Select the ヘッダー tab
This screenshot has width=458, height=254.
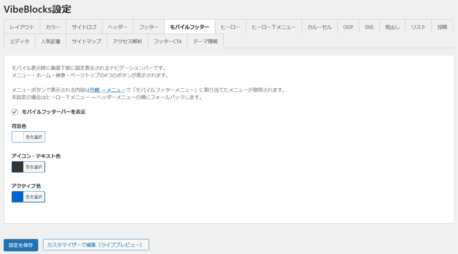118,27
